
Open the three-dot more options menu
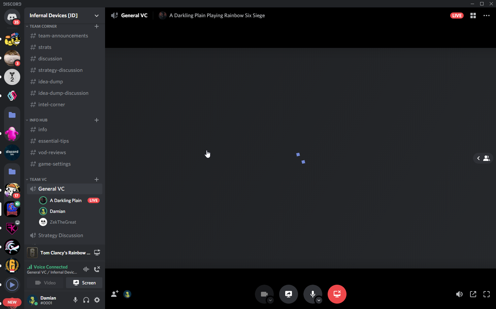[487, 16]
